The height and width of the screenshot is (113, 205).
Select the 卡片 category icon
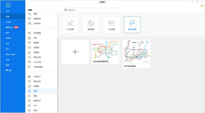29,106
